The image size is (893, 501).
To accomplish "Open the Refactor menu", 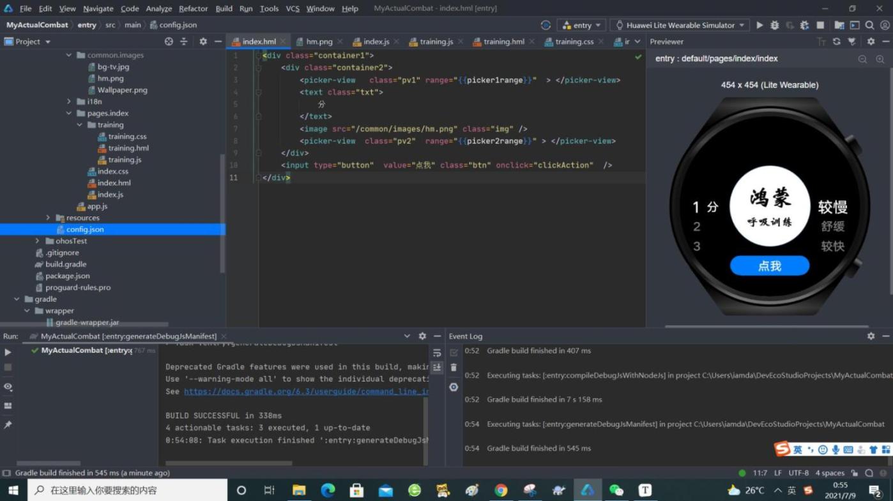I will pos(193,8).
